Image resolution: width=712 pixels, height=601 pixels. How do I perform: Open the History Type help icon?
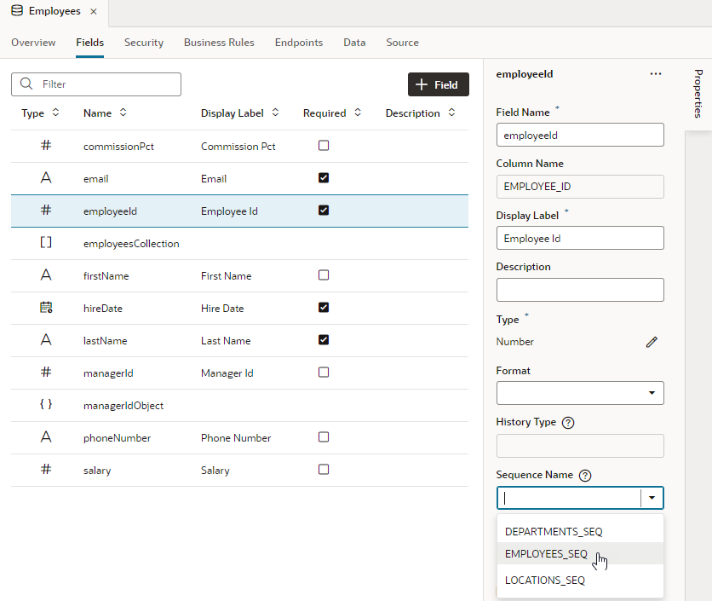[x=568, y=423]
